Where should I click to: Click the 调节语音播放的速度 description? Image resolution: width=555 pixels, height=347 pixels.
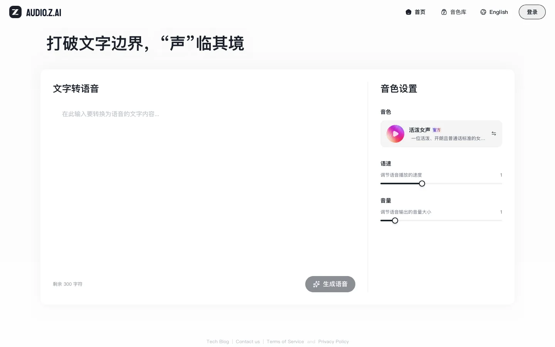click(x=401, y=175)
